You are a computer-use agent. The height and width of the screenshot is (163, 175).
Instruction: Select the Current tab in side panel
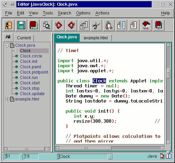click(x=24, y=38)
